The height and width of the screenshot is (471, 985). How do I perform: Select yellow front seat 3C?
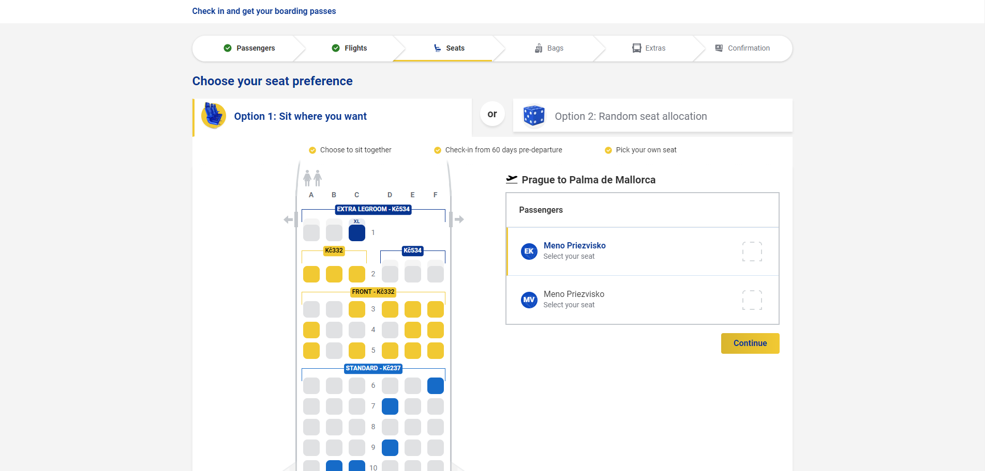356,309
